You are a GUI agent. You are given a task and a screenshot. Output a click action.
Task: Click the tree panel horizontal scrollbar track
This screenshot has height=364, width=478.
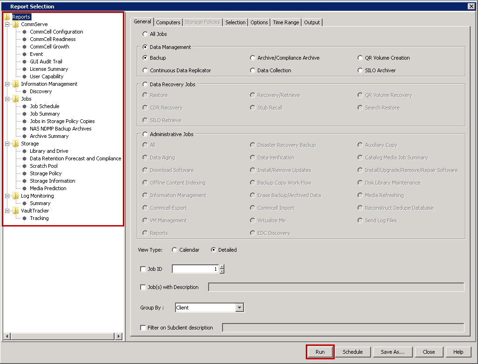point(63,336)
